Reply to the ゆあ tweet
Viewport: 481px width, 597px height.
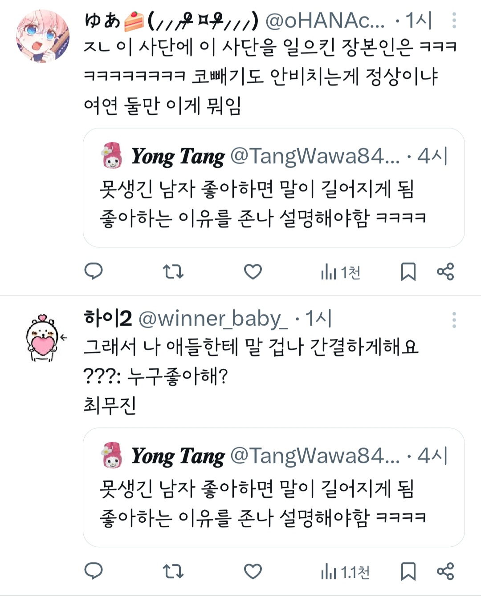point(94,271)
